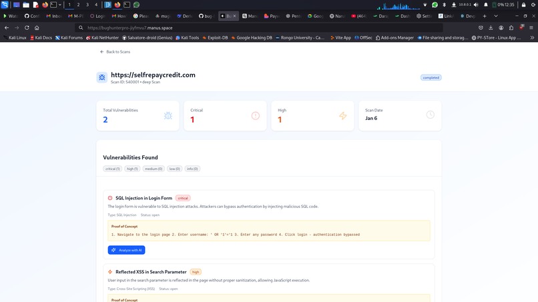Reload the current page
538x302 pixels.
[27, 28]
